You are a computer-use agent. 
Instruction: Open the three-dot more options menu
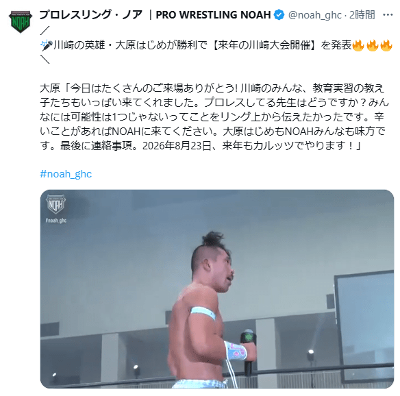[x=388, y=15]
